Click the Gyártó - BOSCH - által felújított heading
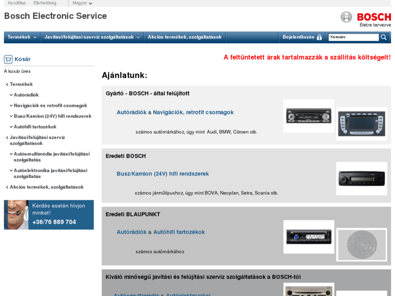This screenshot has height=296, width=395. (x=147, y=93)
